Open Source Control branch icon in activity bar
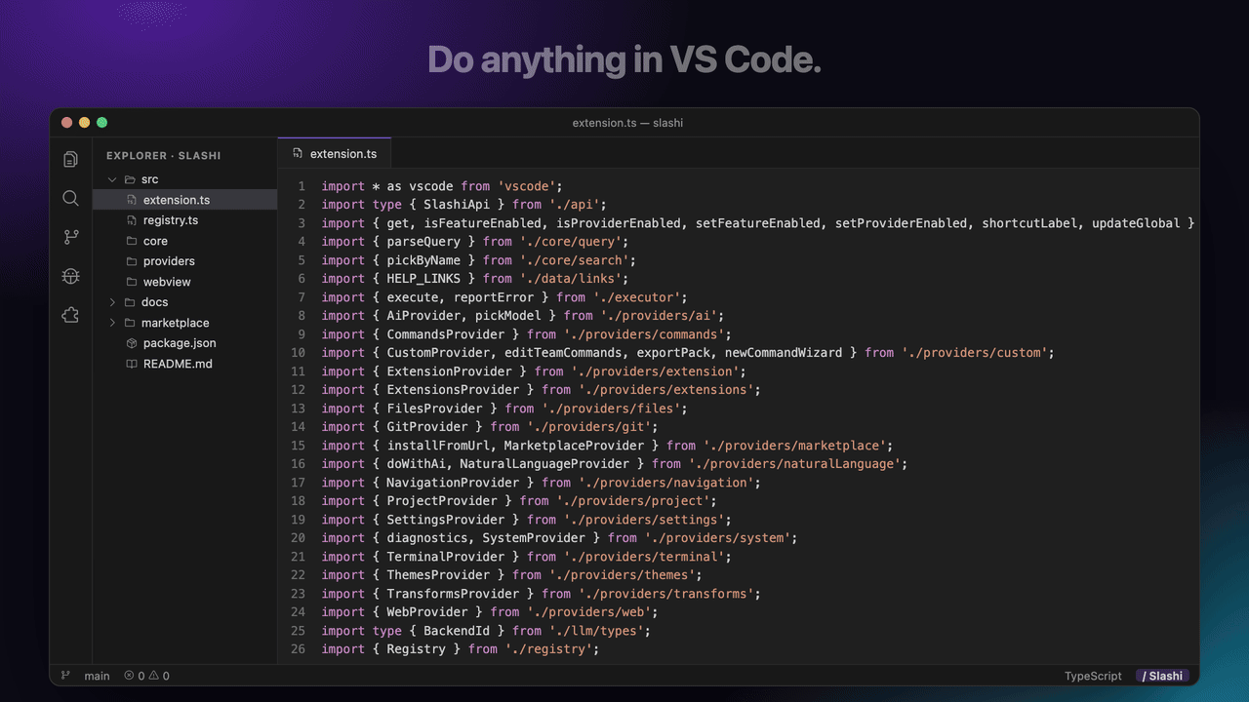The height and width of the screenshot is (702, 1249). point(70,237)
